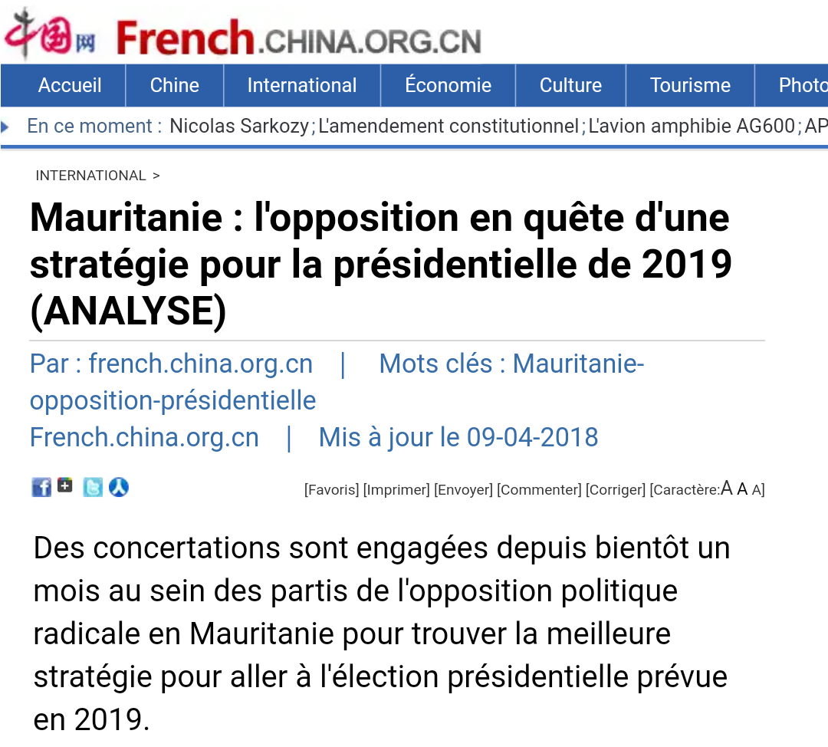Open the Chine menu tab

click(x=175, y=85)
